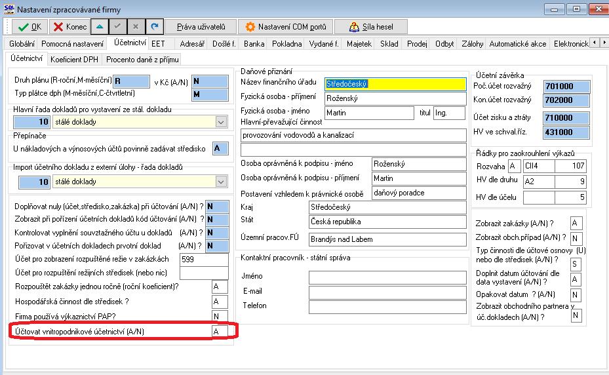Open the Adresář tab
Viewport: 609px width, 375px height.
(x=192, y=44)
